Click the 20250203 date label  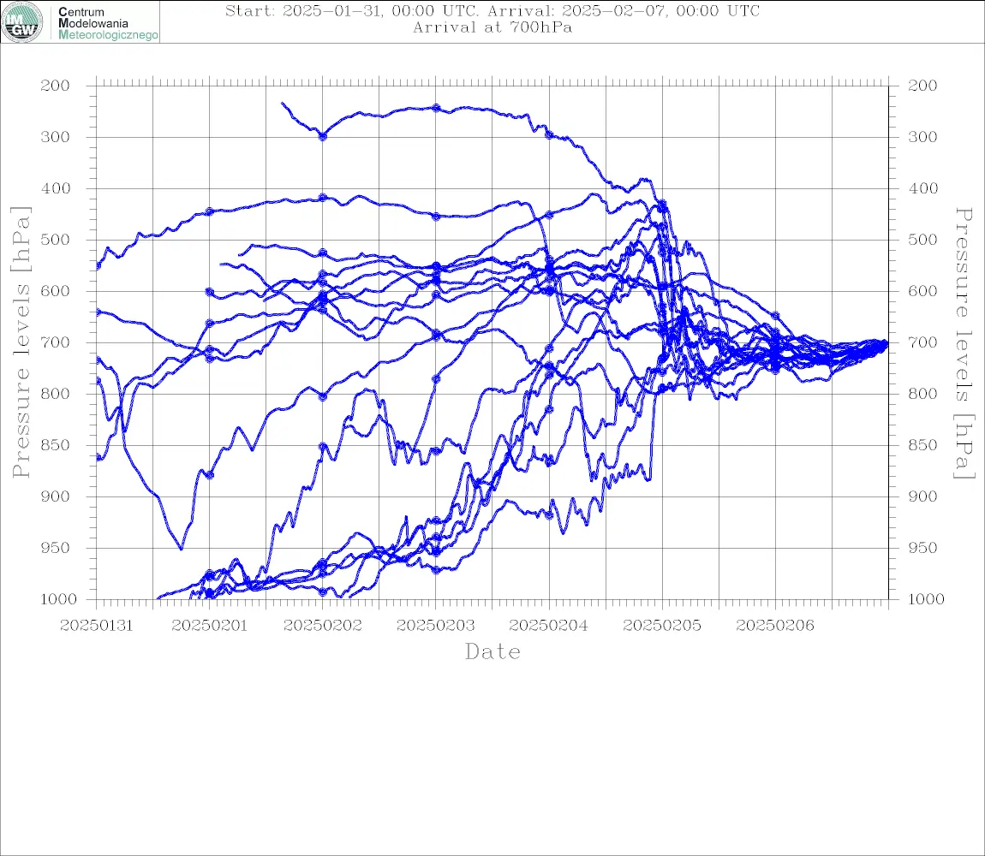click(436, 626)
